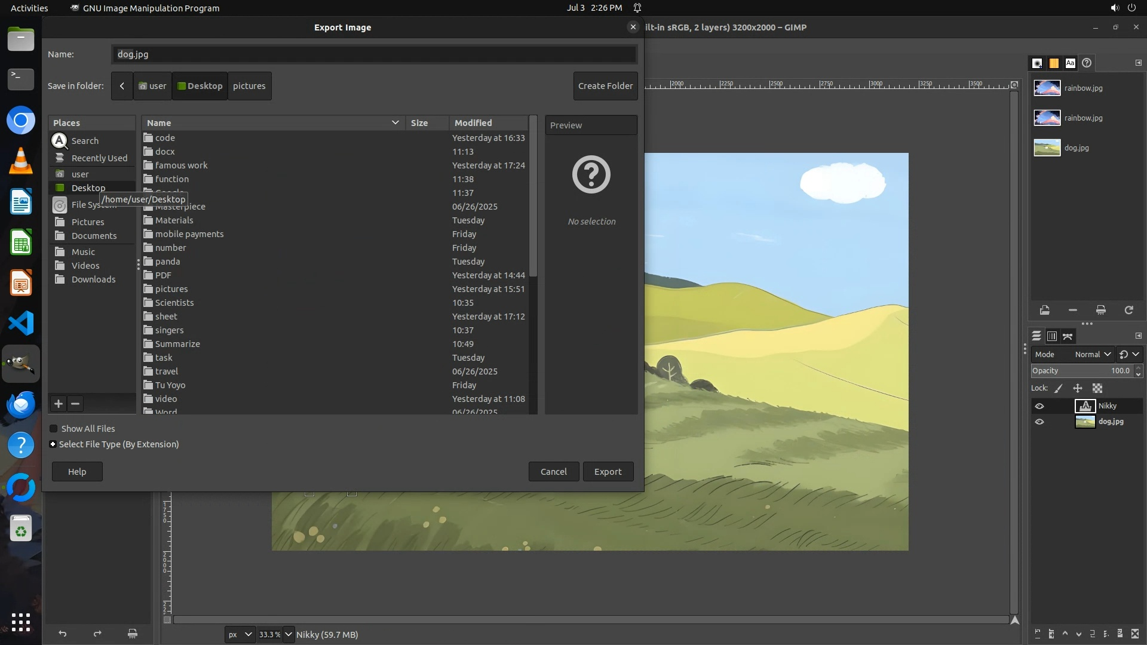The image size is (1147, 645).
Task: Open the zoom percentage dropdown
Action: [288, 634]
